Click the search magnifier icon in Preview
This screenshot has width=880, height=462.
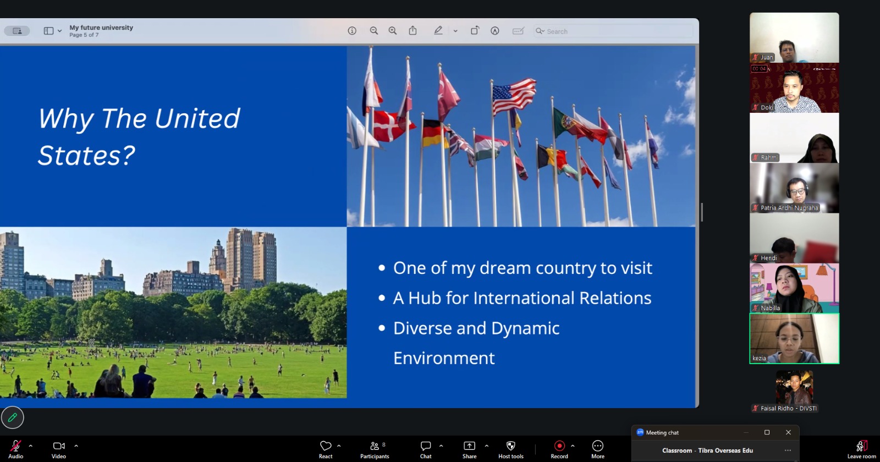pos(540,31)
